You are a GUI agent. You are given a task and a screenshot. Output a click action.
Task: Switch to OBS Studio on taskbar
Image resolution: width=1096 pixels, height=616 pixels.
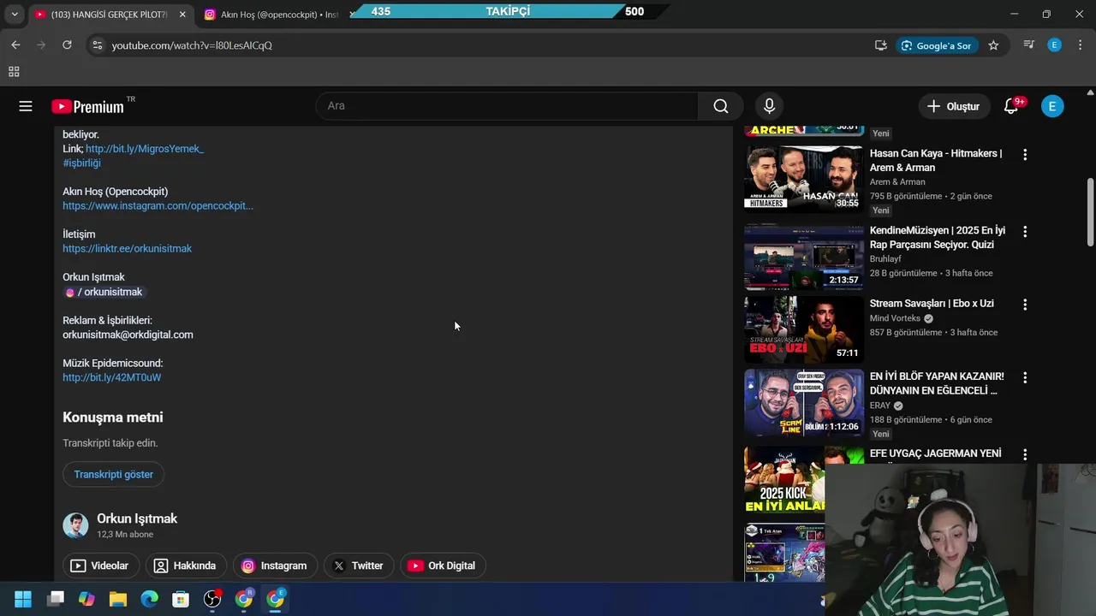212,599
